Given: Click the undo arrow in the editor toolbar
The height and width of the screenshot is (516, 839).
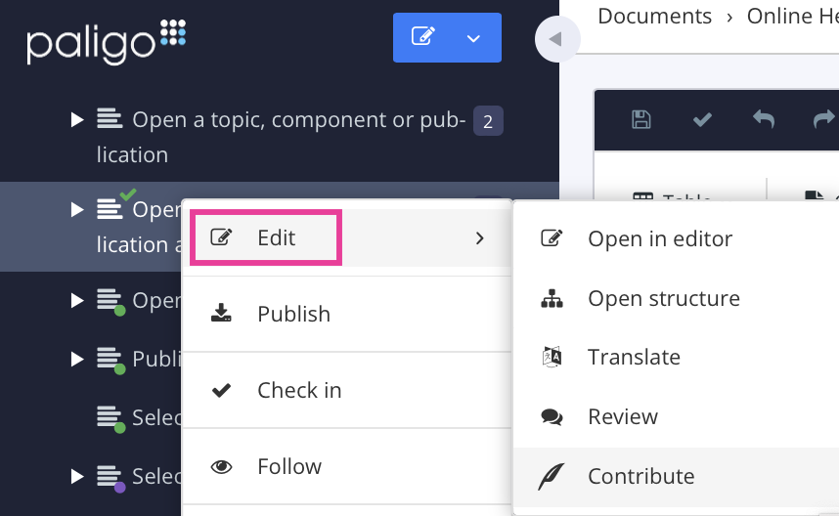Looking at the screenshot, I should 764,118.
